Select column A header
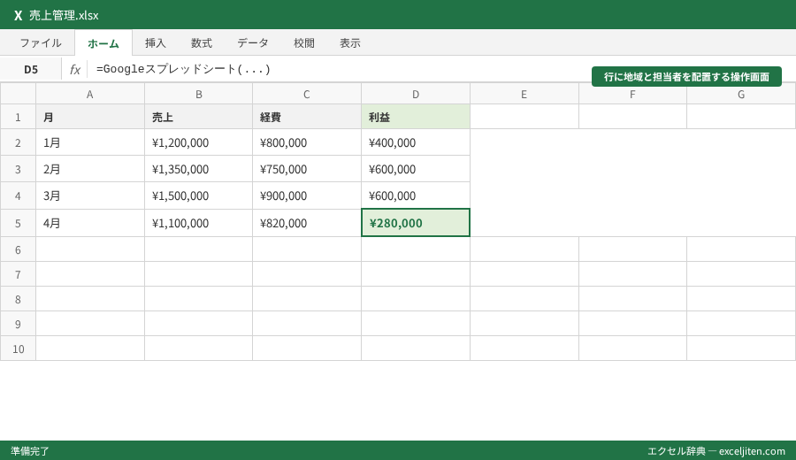Viewport: 796px width, 460px height. tap(90, 94)
